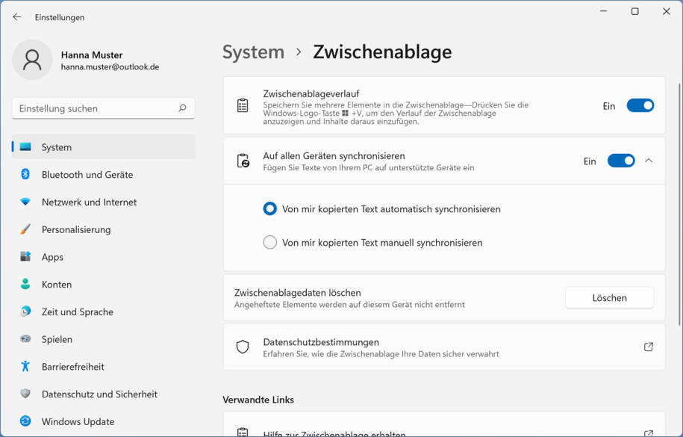
Task: Select the Zeit und Sprache globe icon
Action: pos(25,312)
